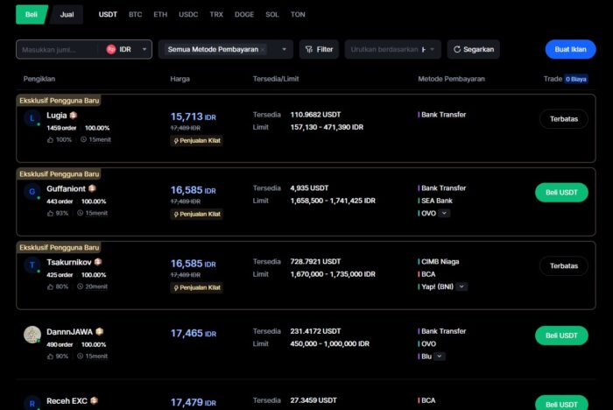Screen dimensions: 613x410
Task: Click Penjualan Kilat tag in Lugia row
Action: pyautogui.click(x=197, y=140)
